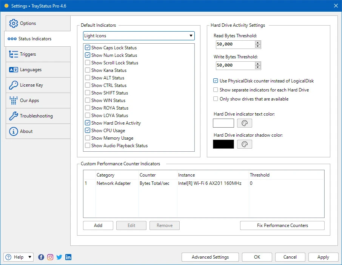Switch to the Triggers tab

click(x=38, y=54)
